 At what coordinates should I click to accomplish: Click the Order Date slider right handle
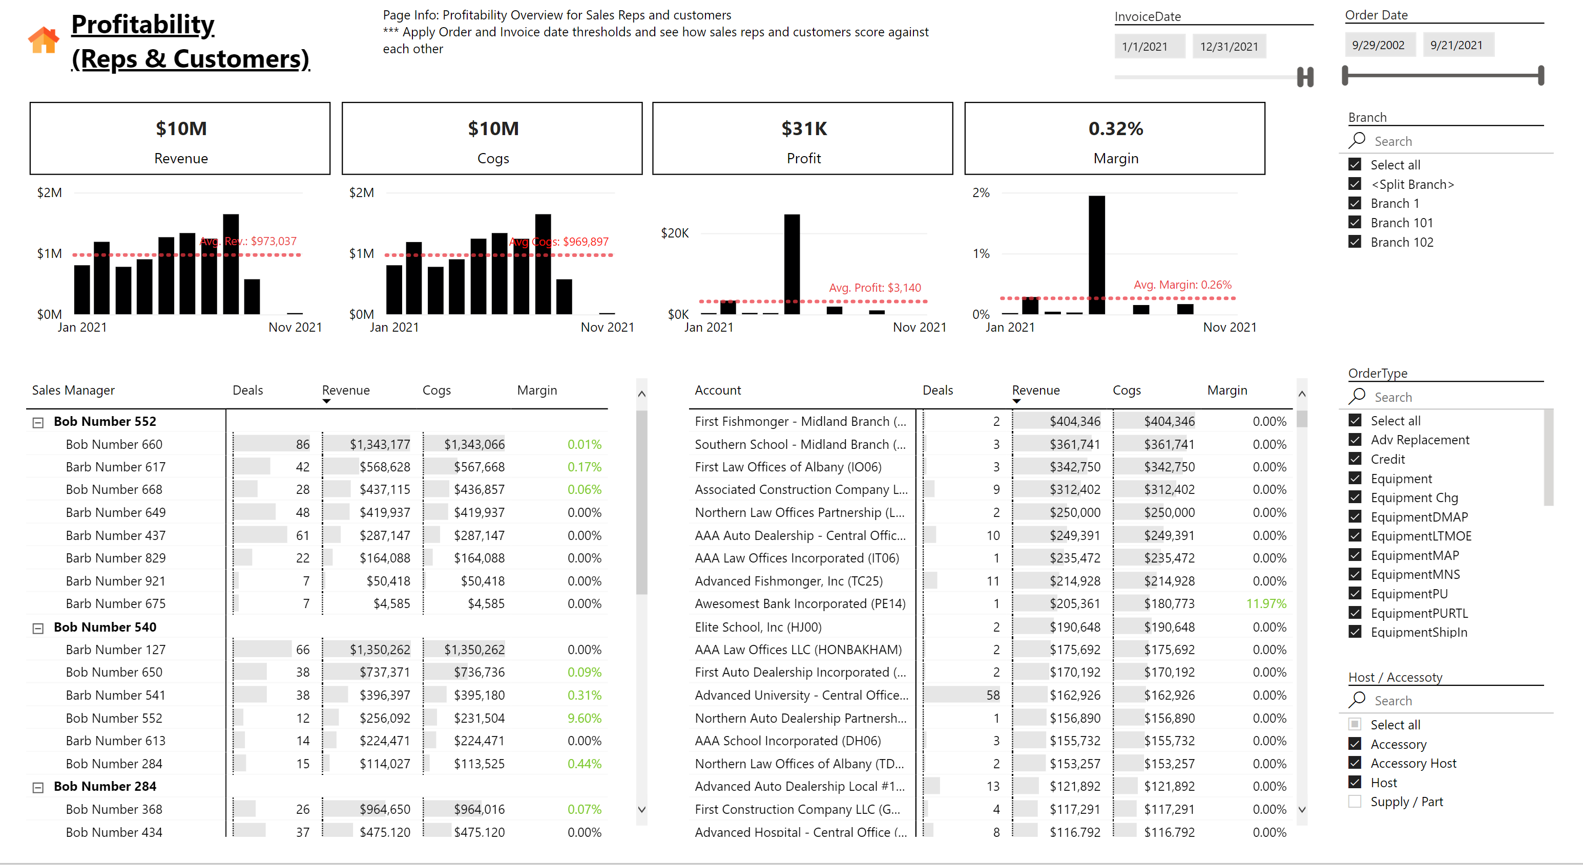[1540, 76]
